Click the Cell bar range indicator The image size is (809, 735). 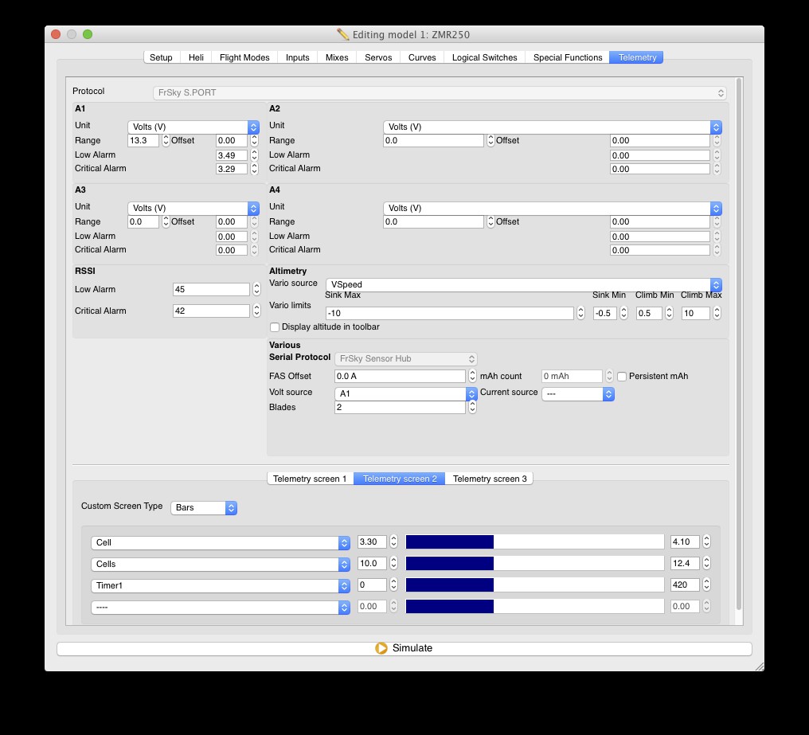pyautogui.click(x=534, y=542)
